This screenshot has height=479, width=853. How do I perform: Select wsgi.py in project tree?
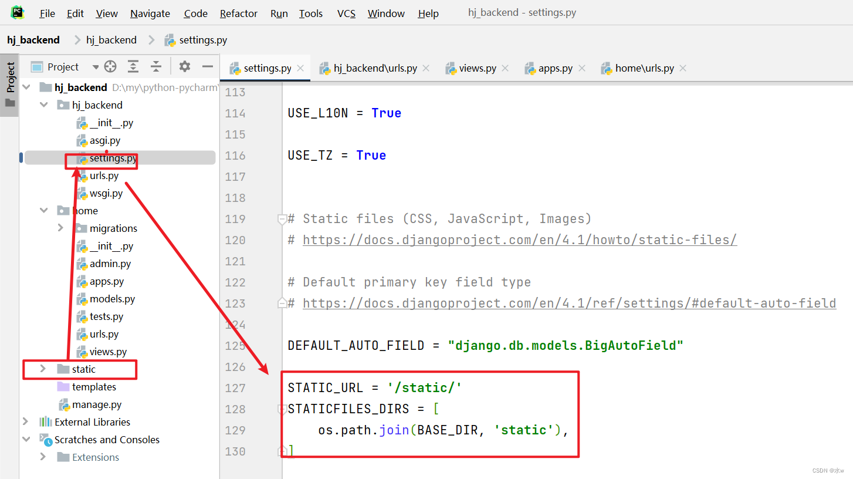point(100,193)
